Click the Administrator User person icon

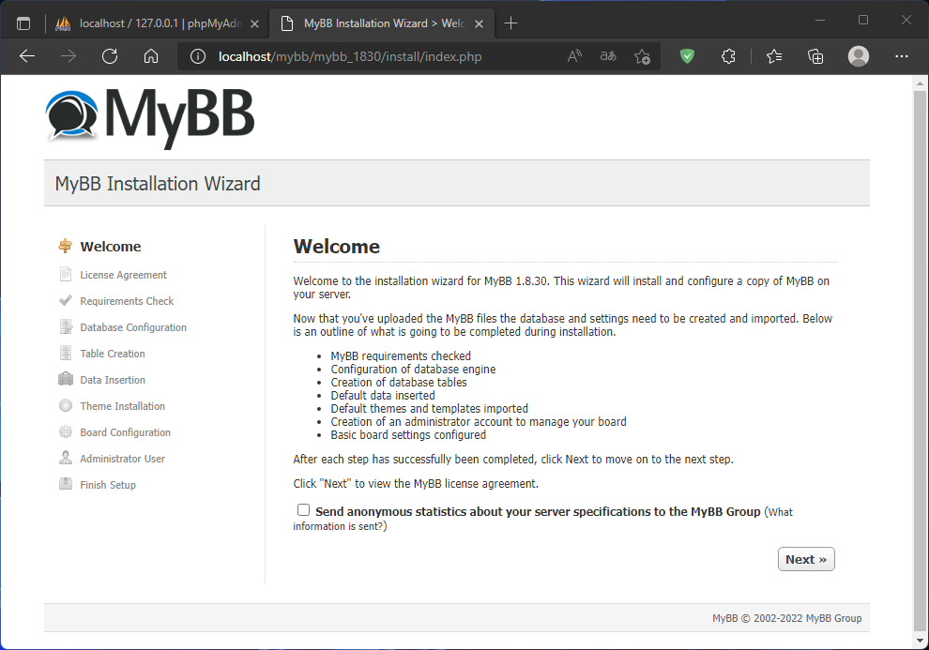coord(65,459)
